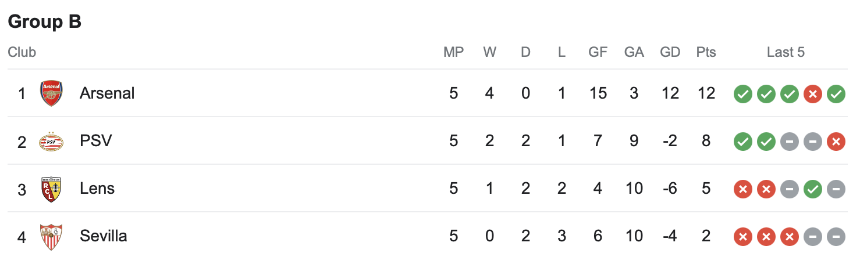Click PSV's first gray draw icon
860x275 pixels.
point(789,142)
